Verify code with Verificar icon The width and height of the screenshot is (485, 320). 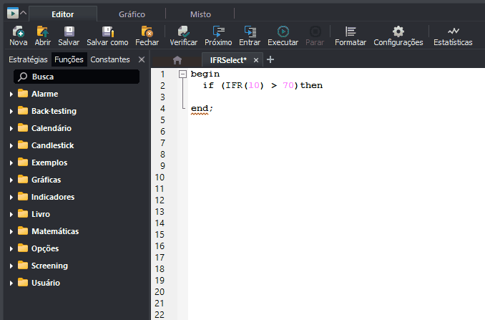click(x=183, y=31)
